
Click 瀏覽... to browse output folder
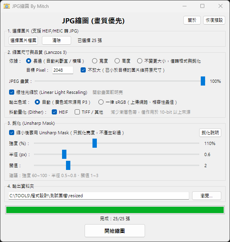tap(207, 196)
